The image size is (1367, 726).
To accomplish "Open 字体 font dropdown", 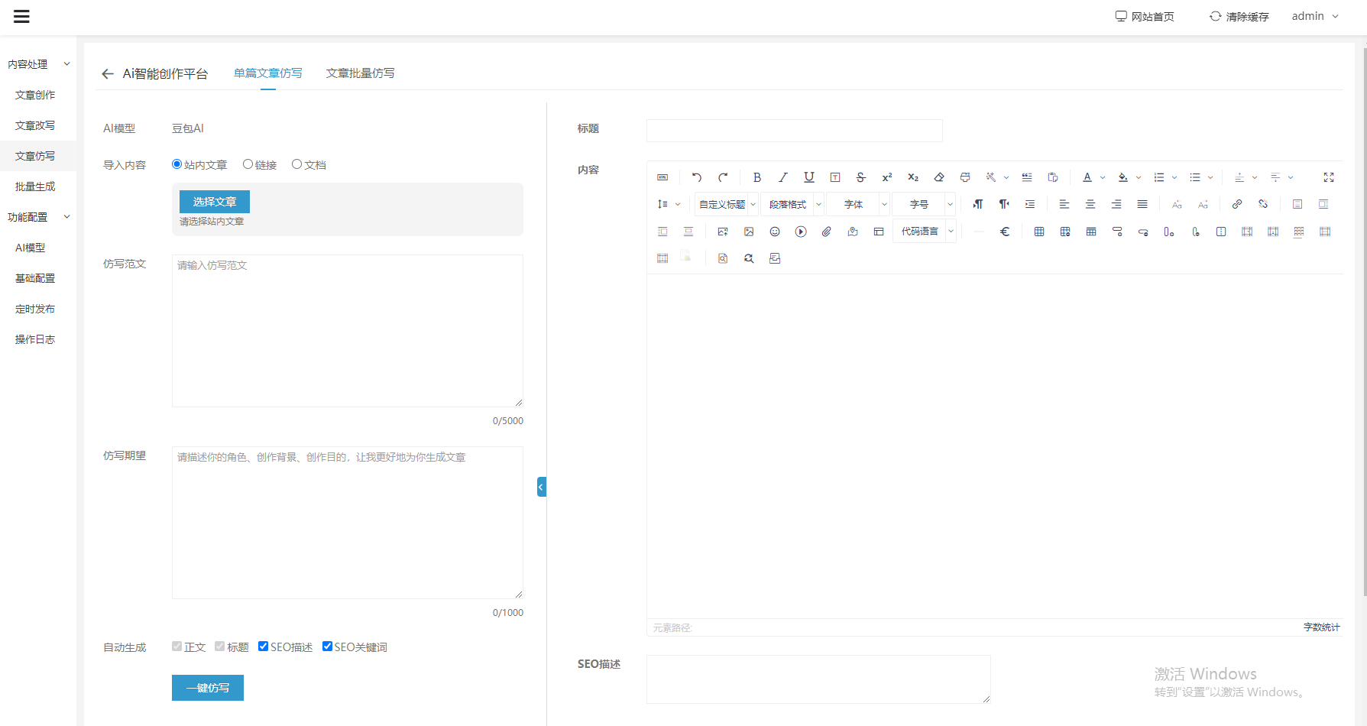I will [x=858, y=204].
